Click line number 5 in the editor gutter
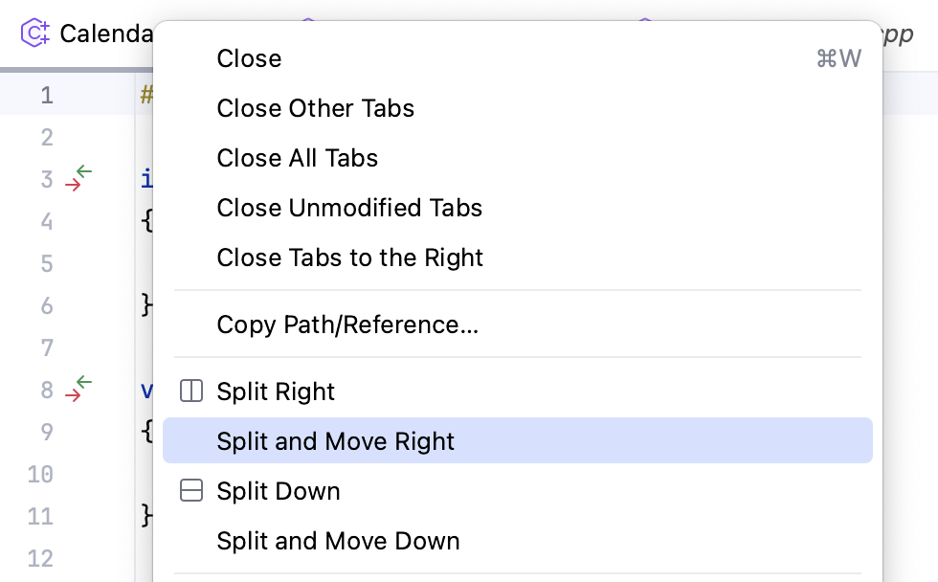938x582 pixels. coord(47,263)
